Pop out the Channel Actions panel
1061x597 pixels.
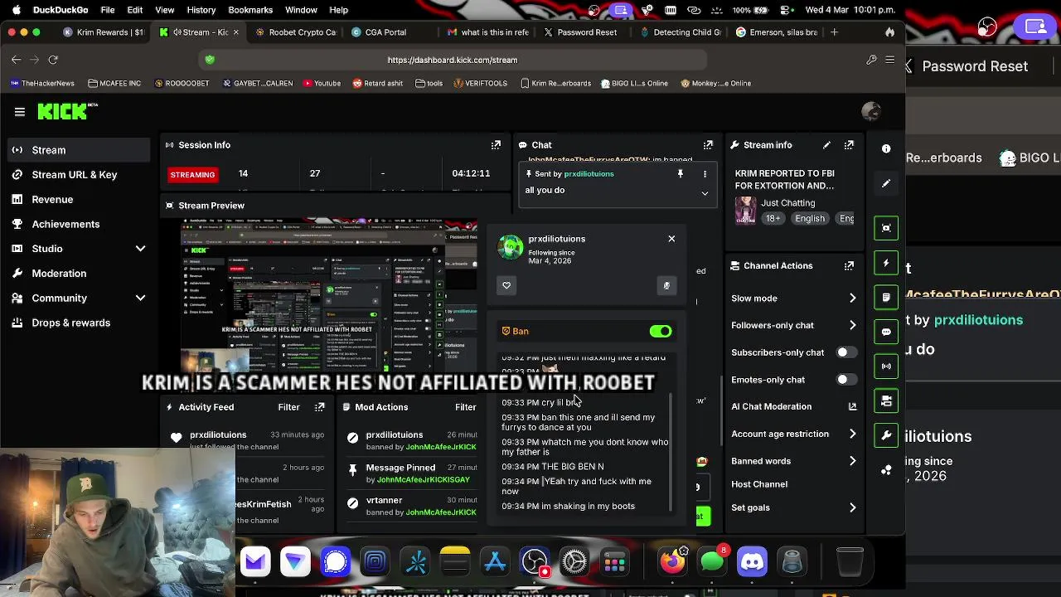849,265
